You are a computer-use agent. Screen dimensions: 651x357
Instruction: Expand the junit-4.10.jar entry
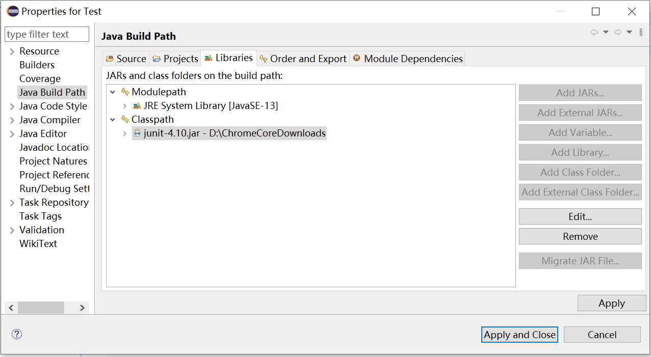[125, 133]
